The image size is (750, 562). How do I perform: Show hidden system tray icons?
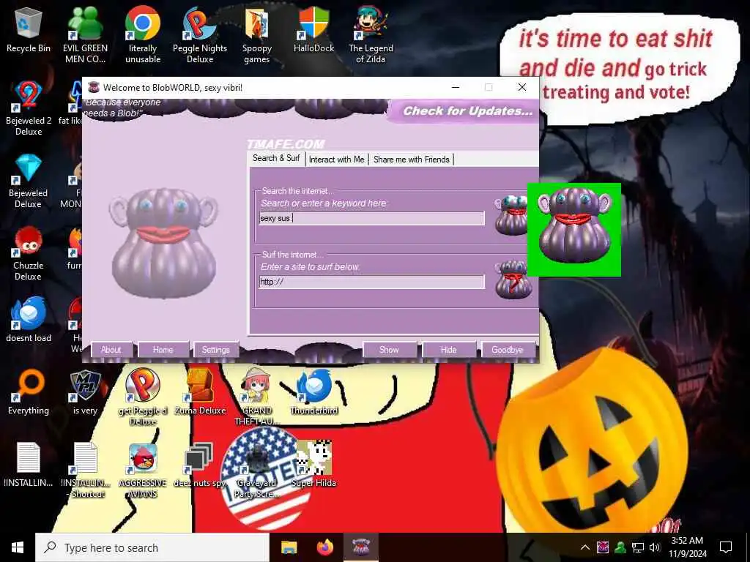(x=585, y=547)
